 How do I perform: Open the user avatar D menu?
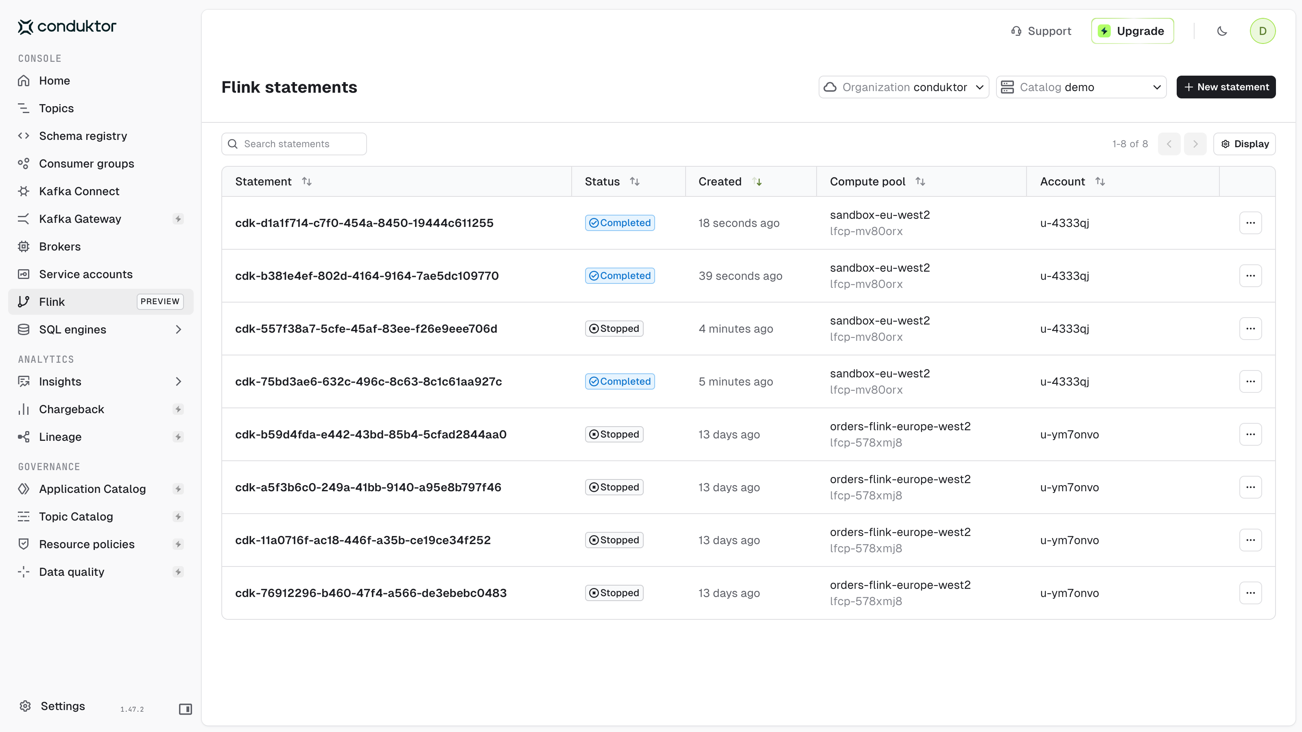point(1263,31)
